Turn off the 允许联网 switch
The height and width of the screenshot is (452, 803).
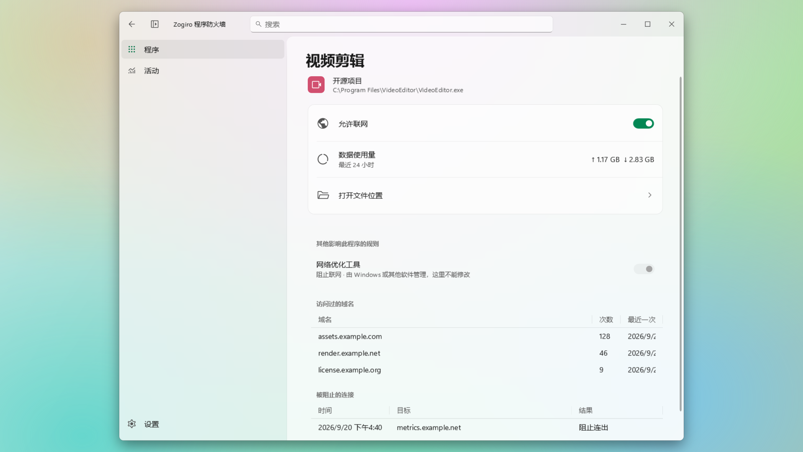click(x=643, y=123)
